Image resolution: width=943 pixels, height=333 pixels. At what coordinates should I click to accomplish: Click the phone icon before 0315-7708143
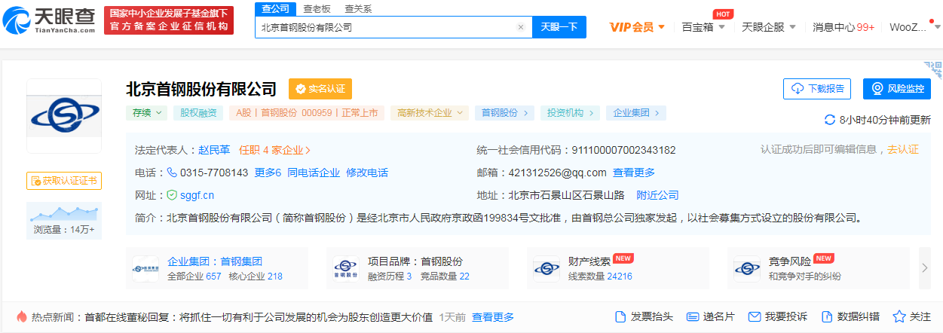[172, 173]
